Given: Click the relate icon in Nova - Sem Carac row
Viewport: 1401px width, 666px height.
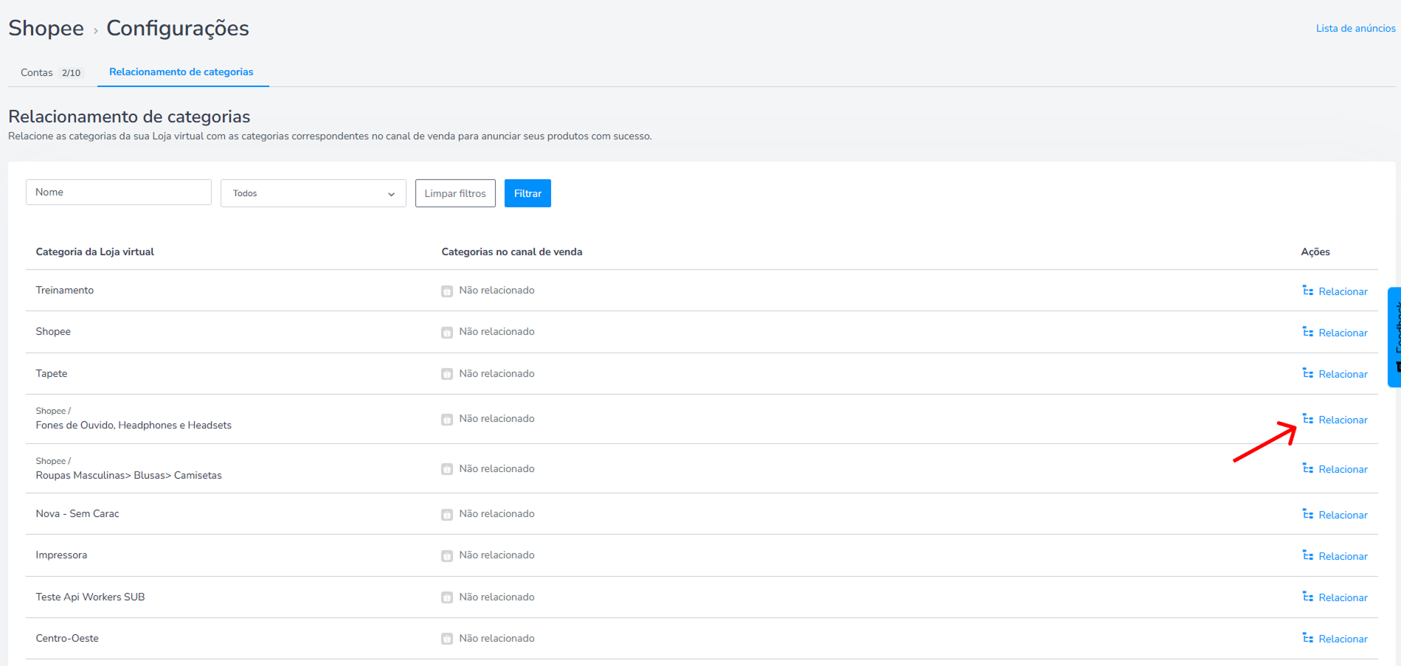Looking at the screenshot, I should (1307, 514).
